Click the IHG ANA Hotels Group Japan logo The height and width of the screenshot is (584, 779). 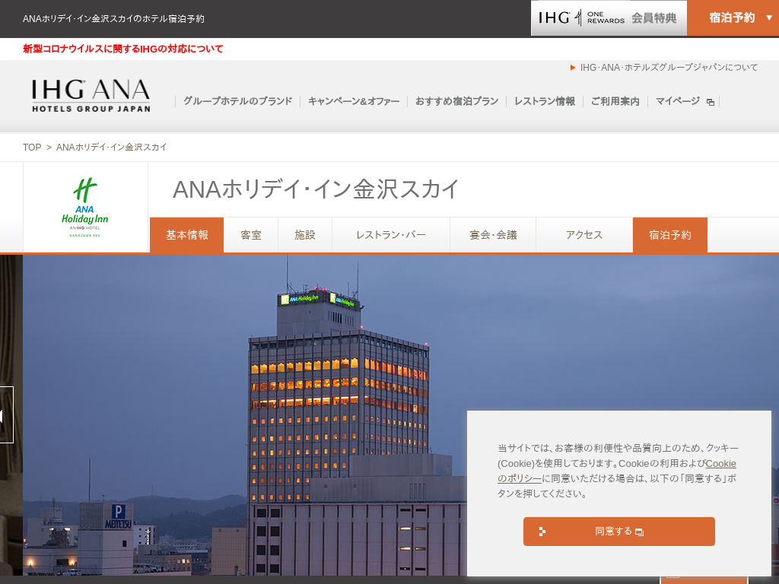(x=91, y=96)
